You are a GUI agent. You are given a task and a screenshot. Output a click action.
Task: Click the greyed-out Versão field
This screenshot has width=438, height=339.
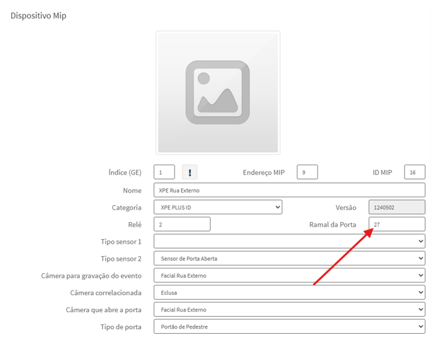pos(396,207)
